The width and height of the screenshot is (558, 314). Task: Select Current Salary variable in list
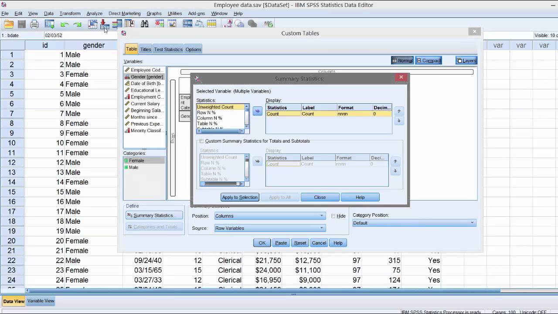(x=144, y=104)
